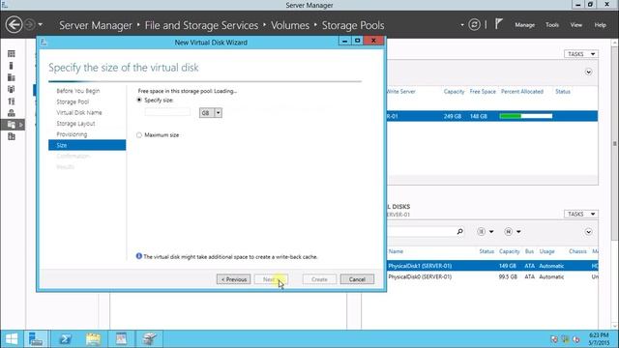Maximize the New Virtual Disk Wizard window
This screenshot has width=619, height=348.
[357, 41]
